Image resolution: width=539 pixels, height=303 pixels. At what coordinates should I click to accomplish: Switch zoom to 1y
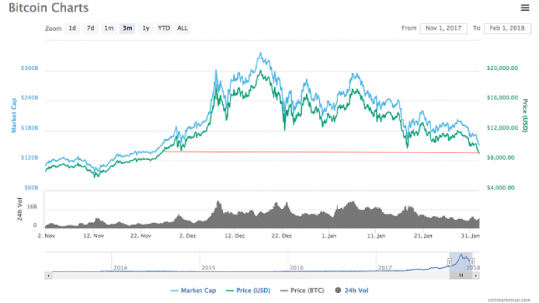point(146,28)
